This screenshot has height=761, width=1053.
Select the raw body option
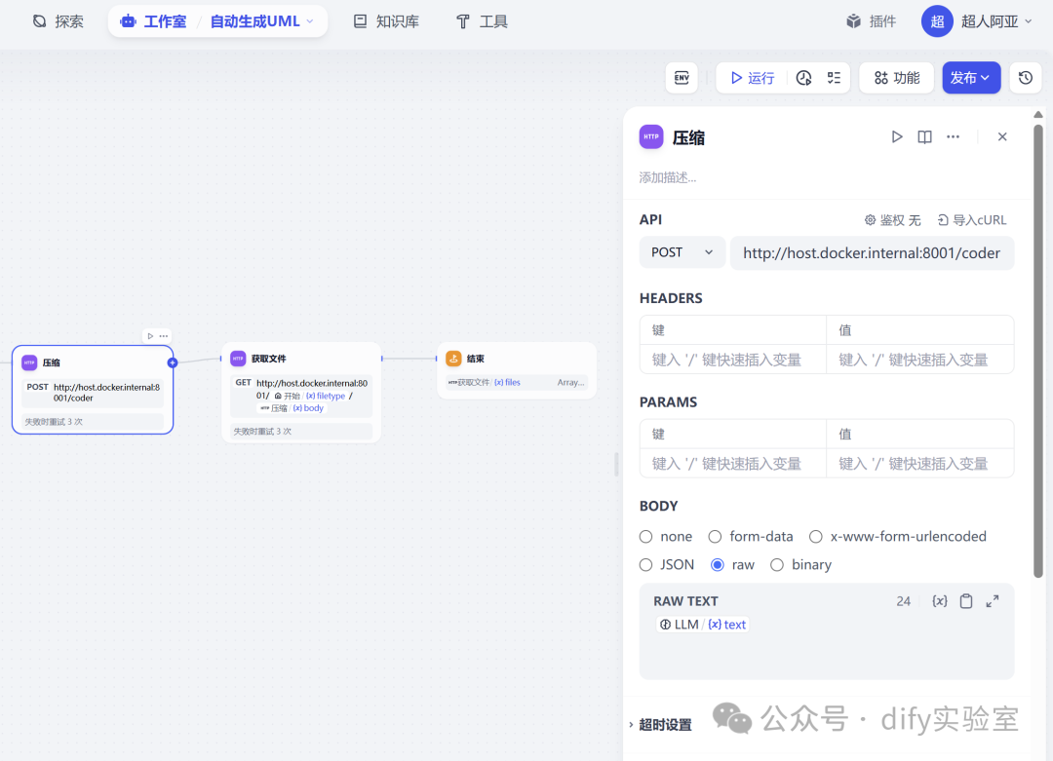(718, 565)
